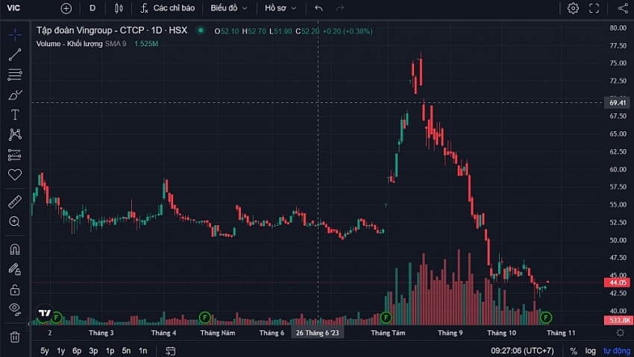Toggle magnet mode for drawings
The height and width of the screenshot is (357, 634).
(x=15, y=249)
